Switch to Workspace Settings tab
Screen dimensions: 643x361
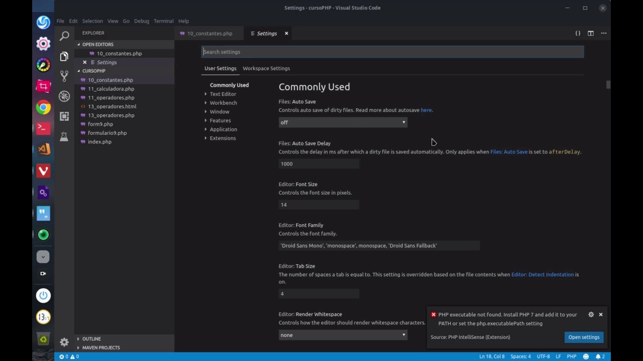point(266,68)
